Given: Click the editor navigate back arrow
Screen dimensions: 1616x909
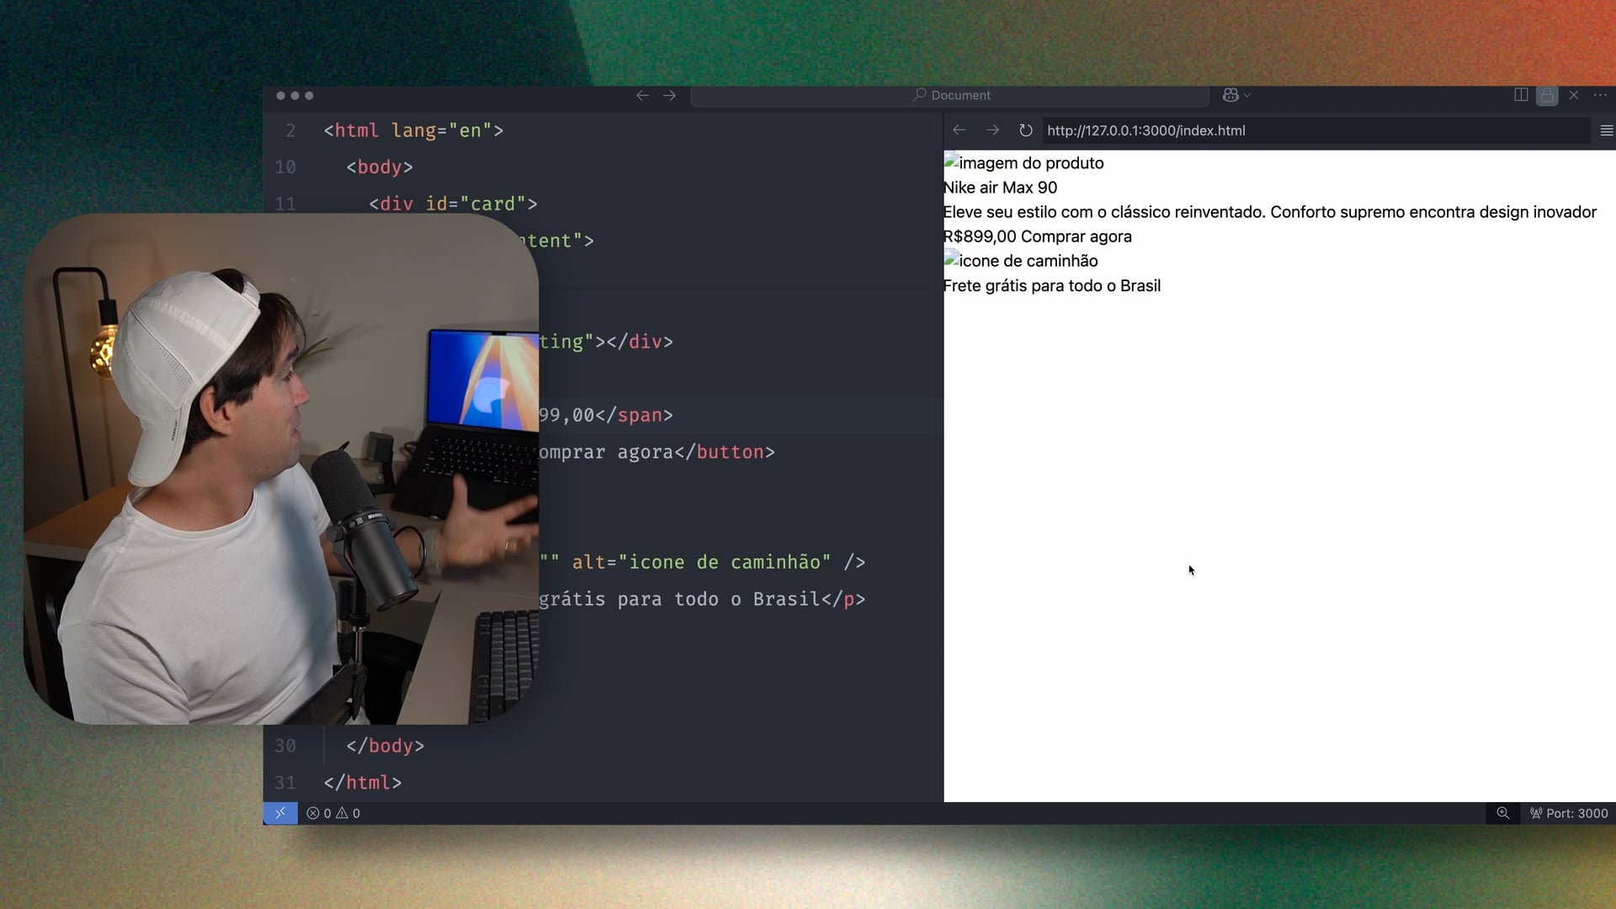Looking at the screenshot, I should tap(642, 95).
